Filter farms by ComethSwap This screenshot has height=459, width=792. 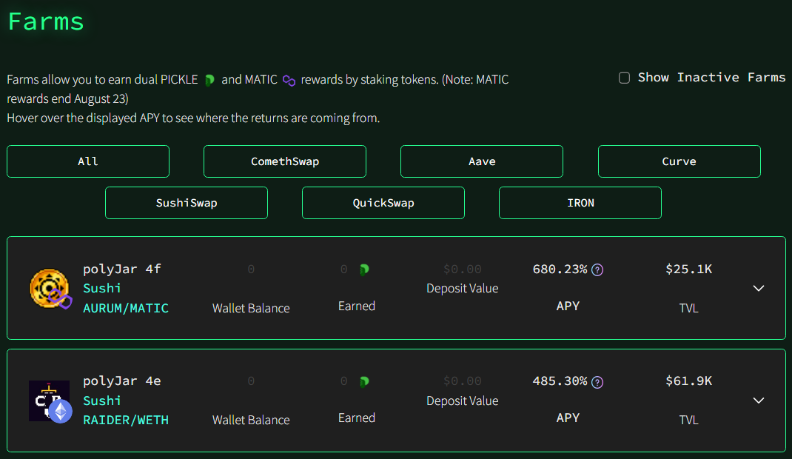(x=285, y=161)
